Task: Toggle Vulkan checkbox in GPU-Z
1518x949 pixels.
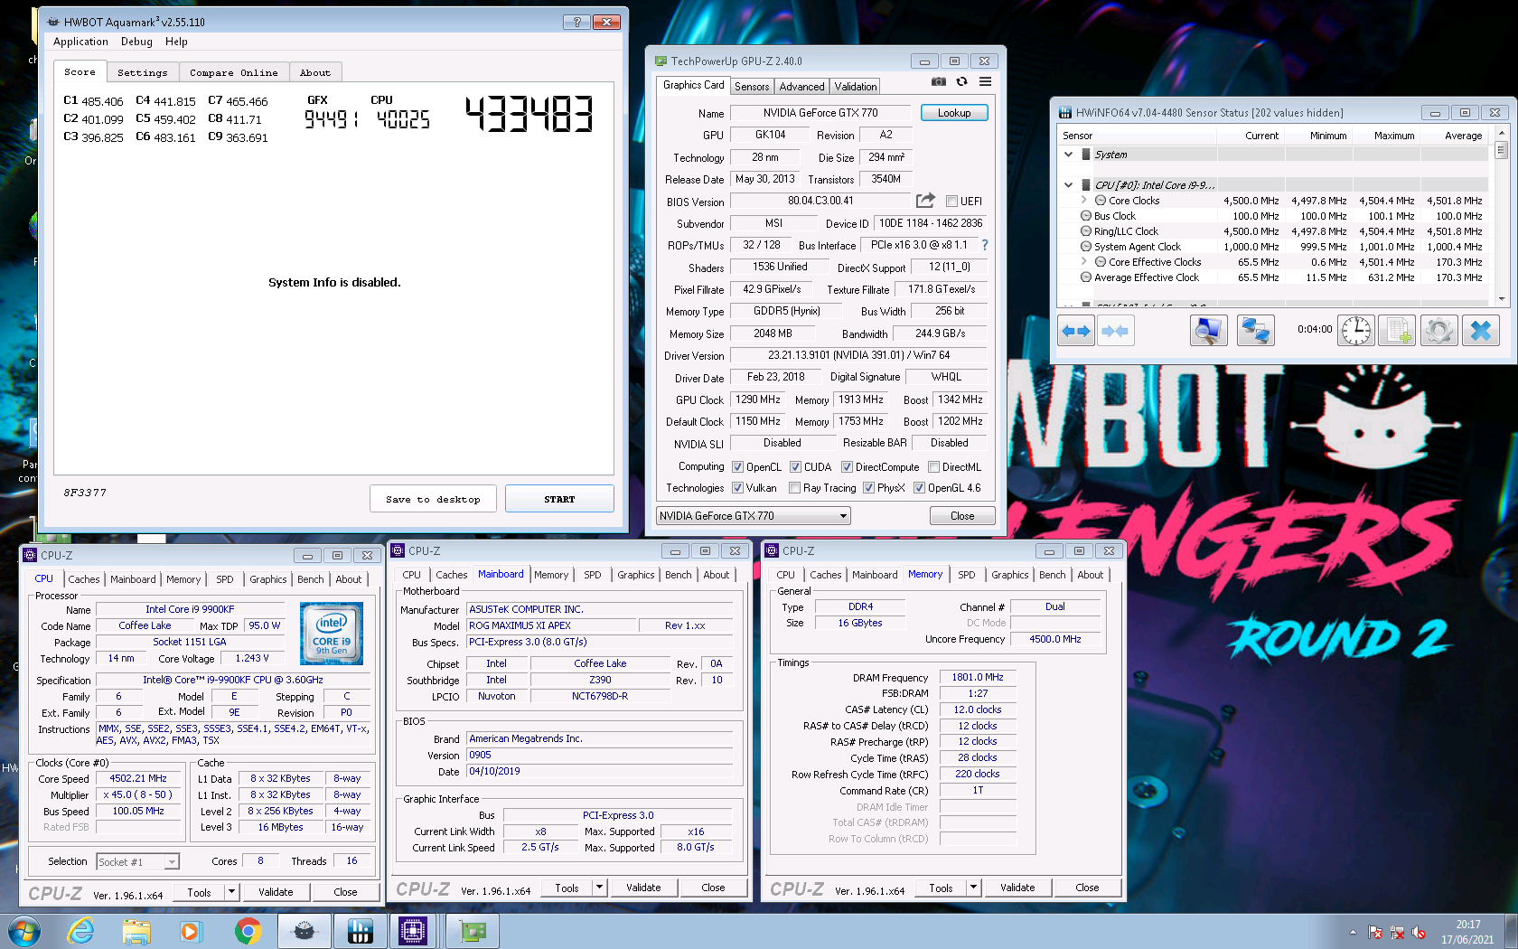Action: [x=737, y=488]
